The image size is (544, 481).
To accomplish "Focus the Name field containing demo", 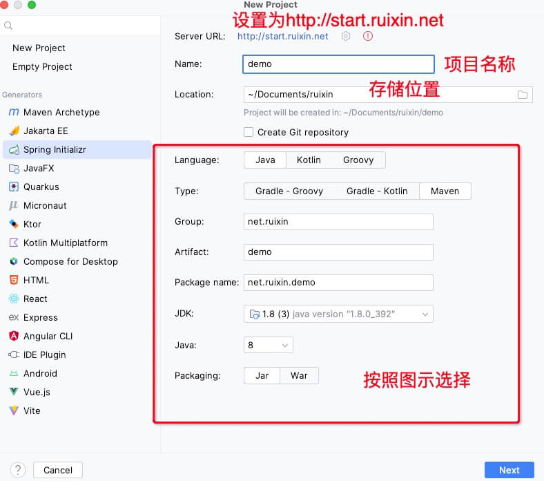I will click(x=338, y=64).
